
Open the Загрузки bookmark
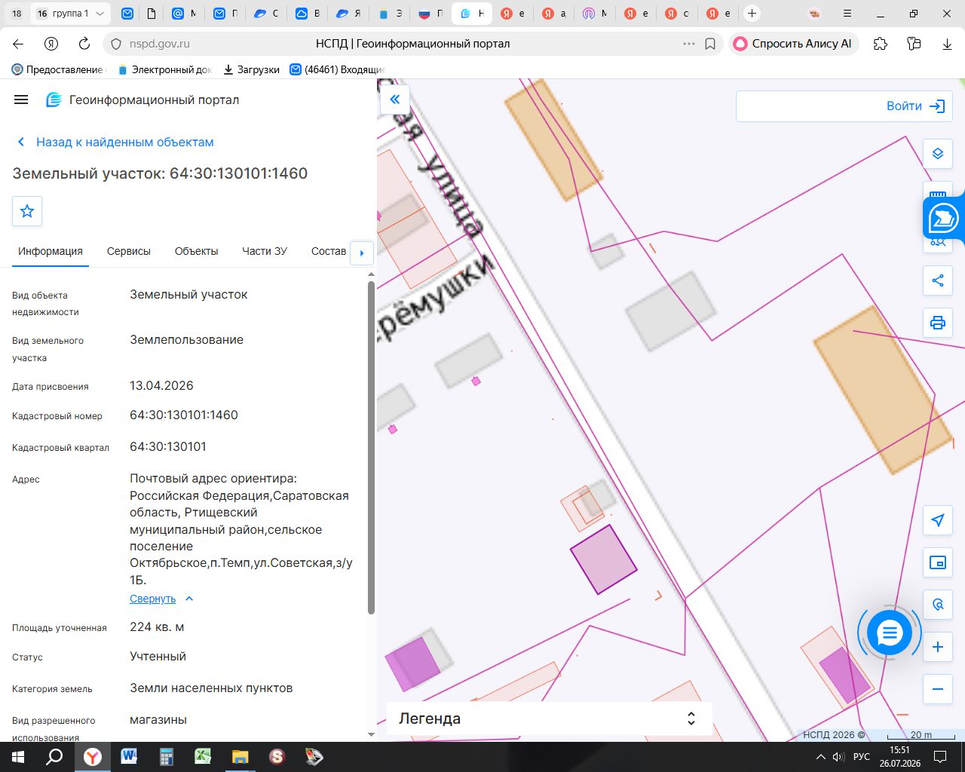(x=251, y=69)
